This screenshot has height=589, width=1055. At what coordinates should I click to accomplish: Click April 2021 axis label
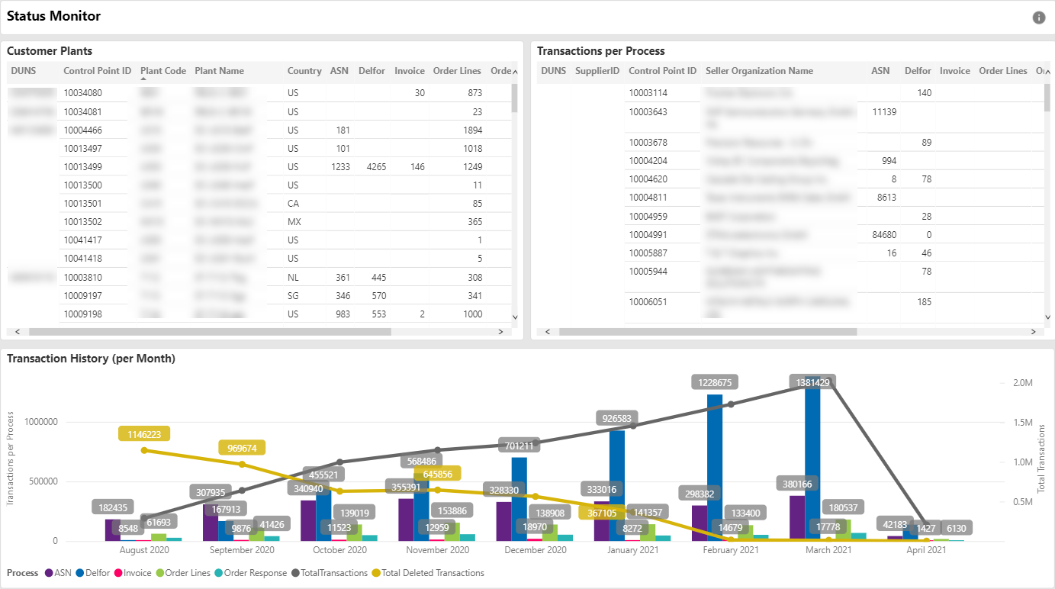(926, 550)
